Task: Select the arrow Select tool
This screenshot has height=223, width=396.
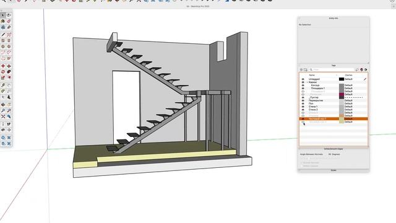Action: [3, 15]
